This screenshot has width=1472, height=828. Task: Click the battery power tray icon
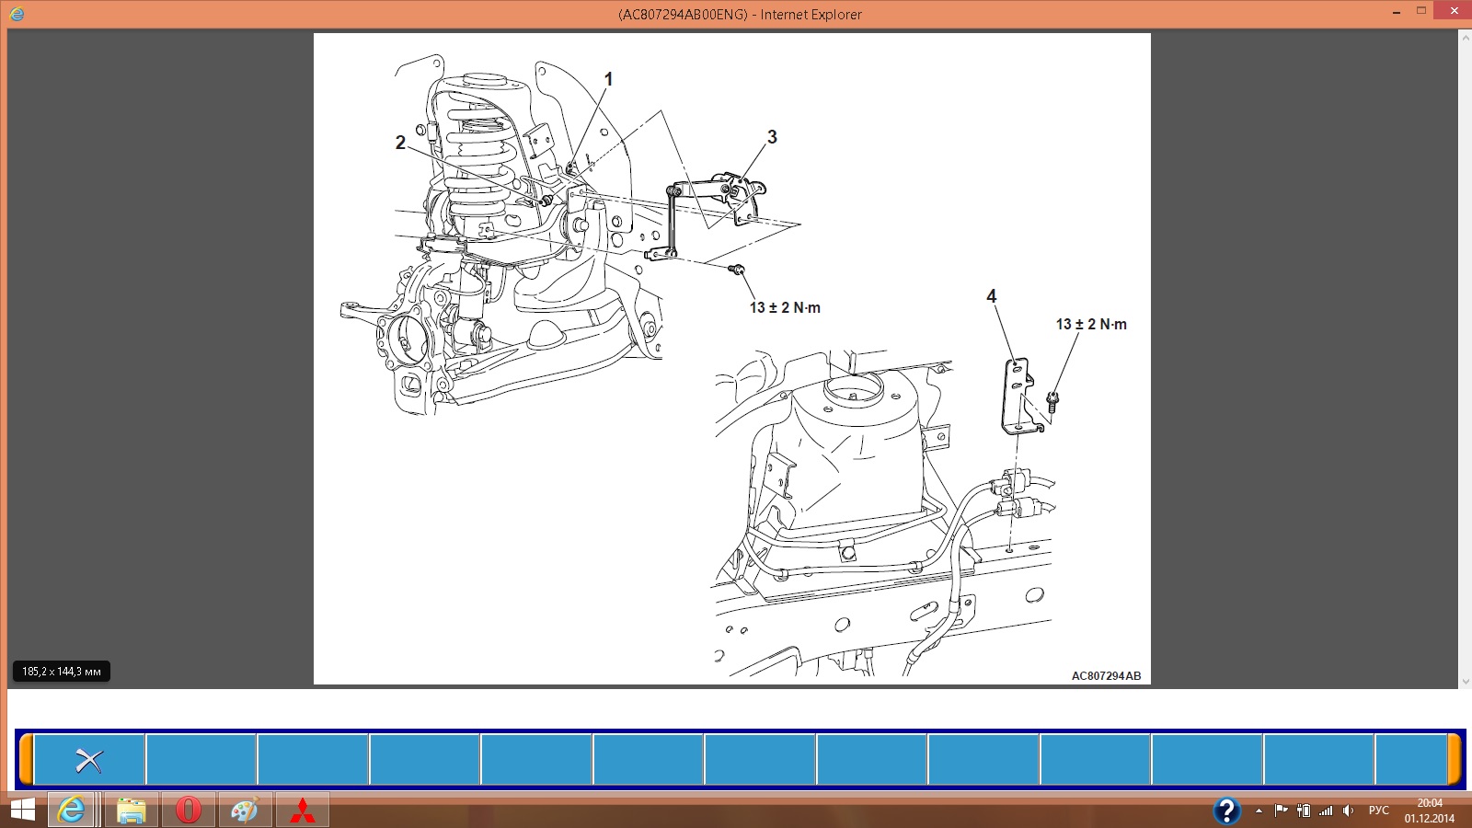tap(1304, 811)
